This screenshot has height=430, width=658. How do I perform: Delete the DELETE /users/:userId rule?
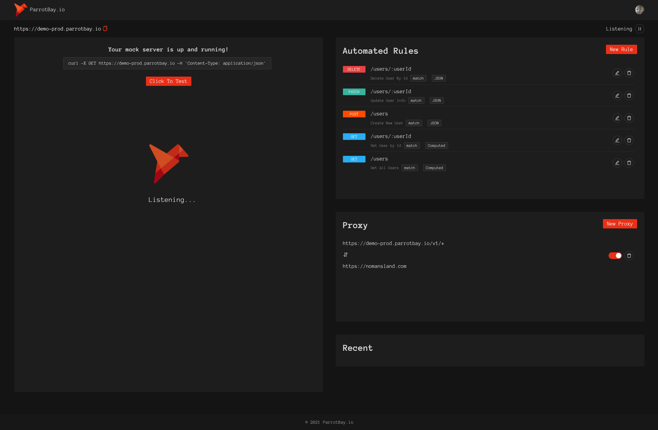[x=629, y=73]
